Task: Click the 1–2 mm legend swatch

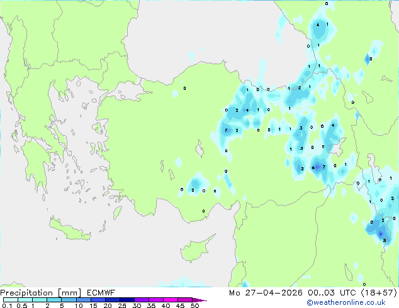Action: point(40,300)
